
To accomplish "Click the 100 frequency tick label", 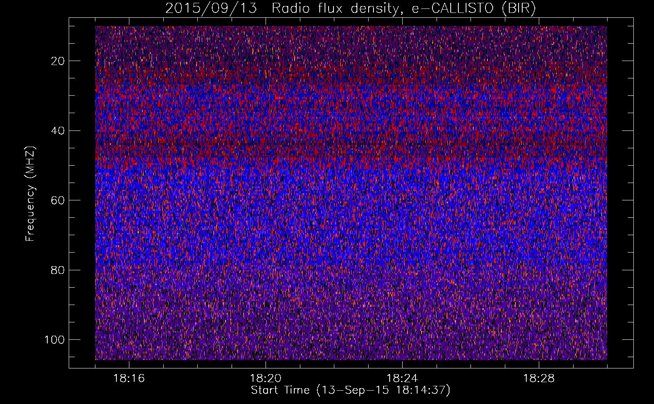I will tap(55, 340).
